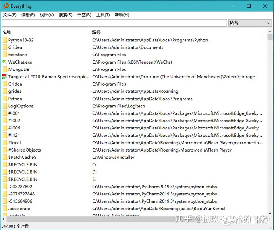Click the vertical scrollbar up arrow
This screenshot has height=230, width=274.
(x=270, y=31)
